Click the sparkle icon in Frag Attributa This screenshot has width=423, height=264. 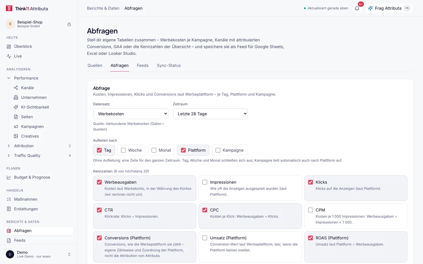click(x=370, y=8)
